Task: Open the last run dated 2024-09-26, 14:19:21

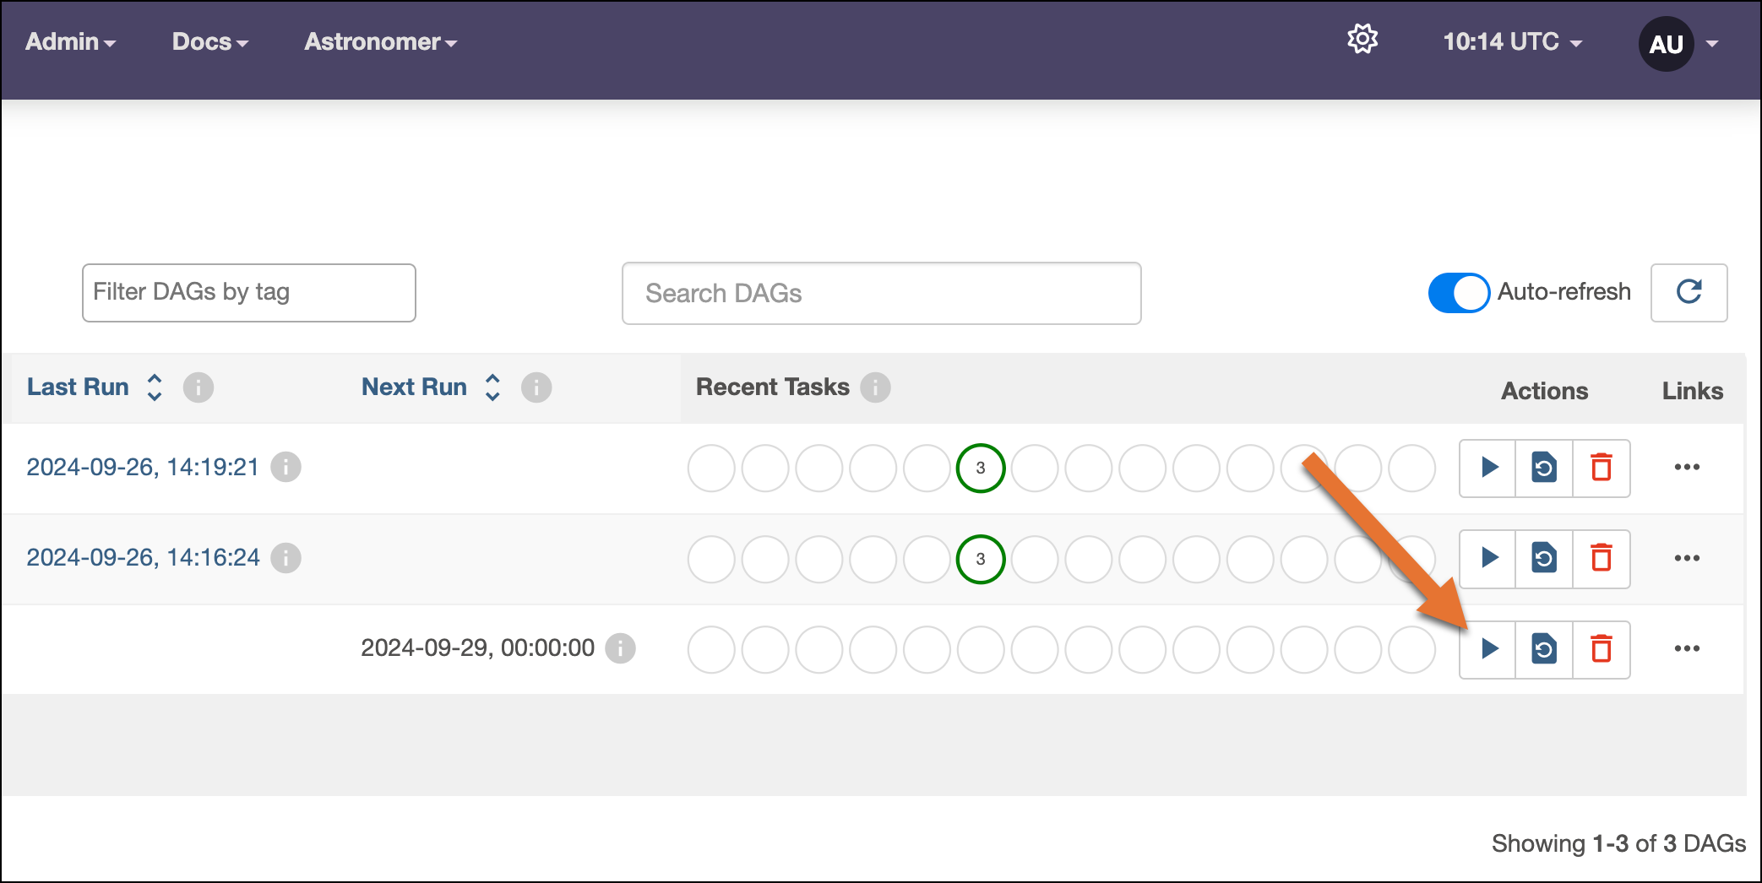Action: pyautogui.click(x=142, y=467)
